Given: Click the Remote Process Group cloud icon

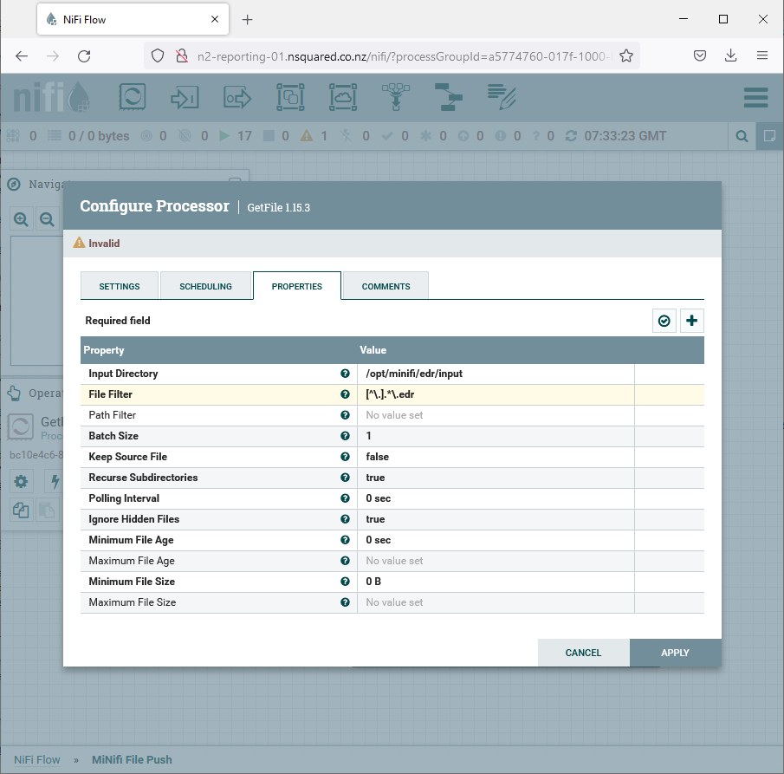Looking at the screenshot, I should (343, 97).
